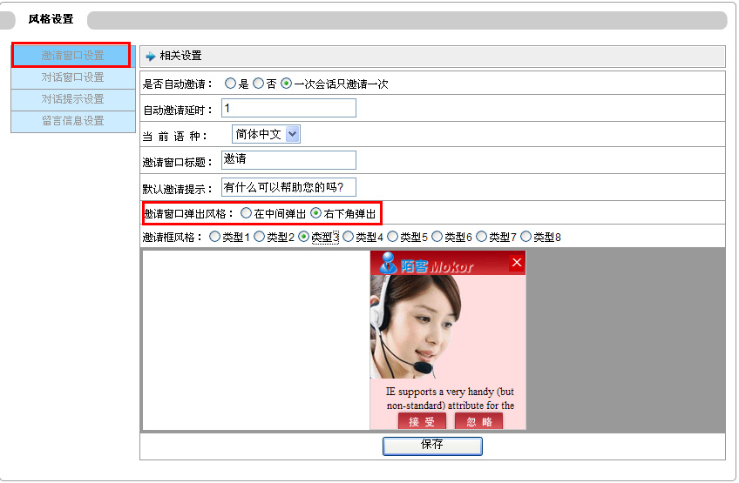This screenshot has width=739, height=483.
Task: Open 留言信息设置 sidebar tab
Action: click(x=72, y=120)
